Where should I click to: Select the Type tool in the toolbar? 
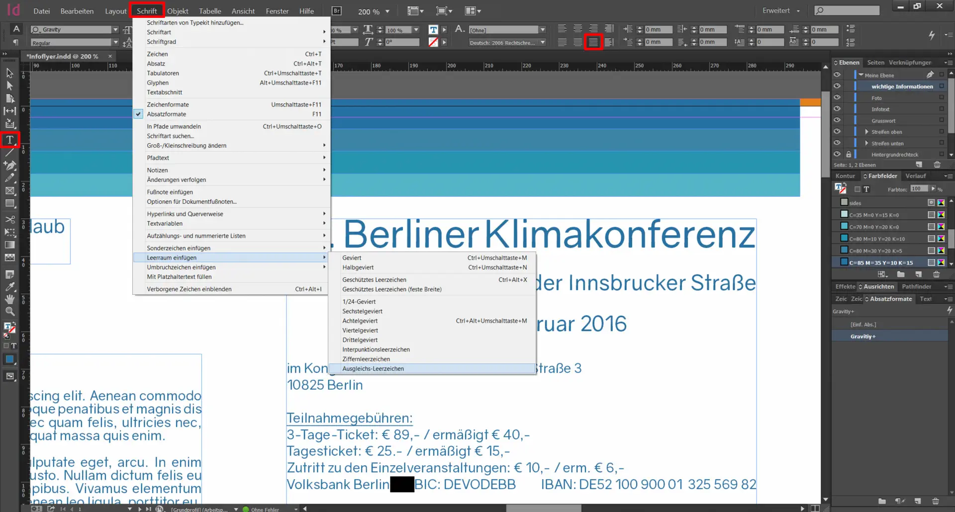(x=9, y=140)
